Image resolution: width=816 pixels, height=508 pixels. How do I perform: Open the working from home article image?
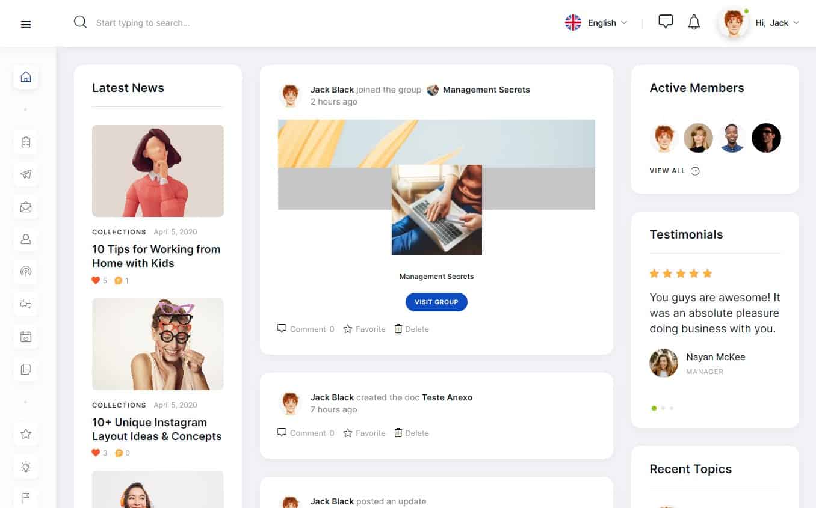[158, 171]
